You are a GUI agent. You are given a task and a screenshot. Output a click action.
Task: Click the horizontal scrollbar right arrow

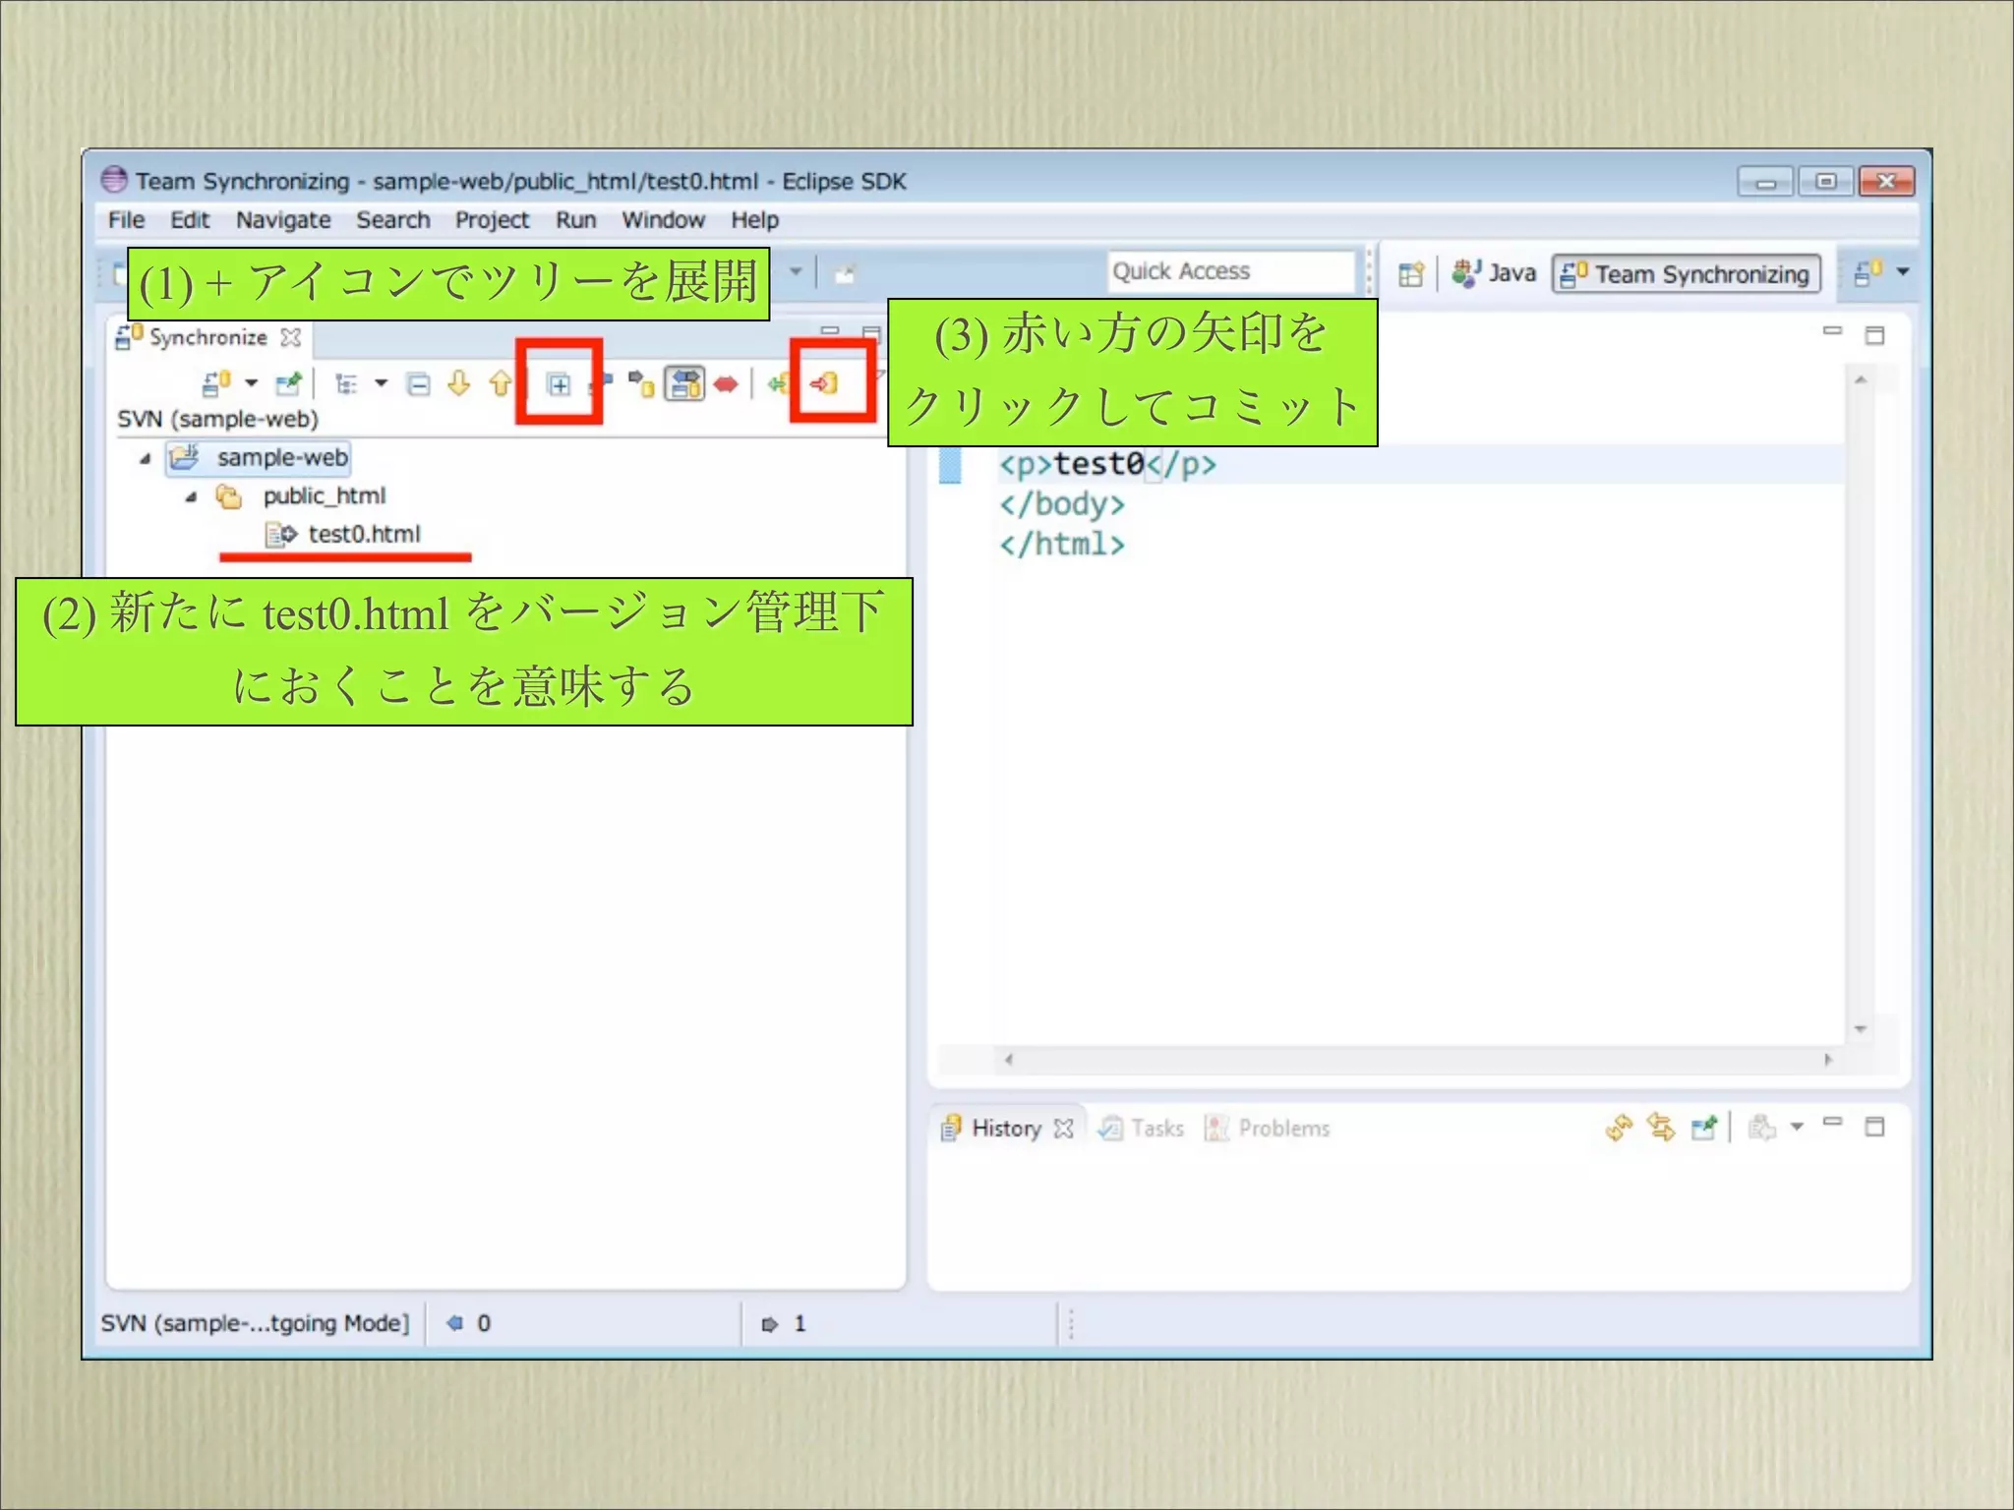point(1828,1060)
